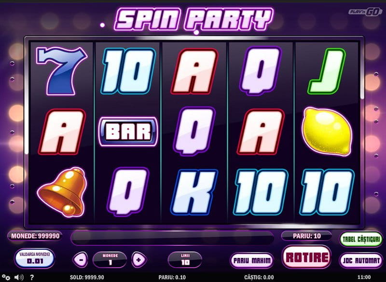Click the BAR symbol on reel two
Screen dimensions: 386x282
coord(128,132)
